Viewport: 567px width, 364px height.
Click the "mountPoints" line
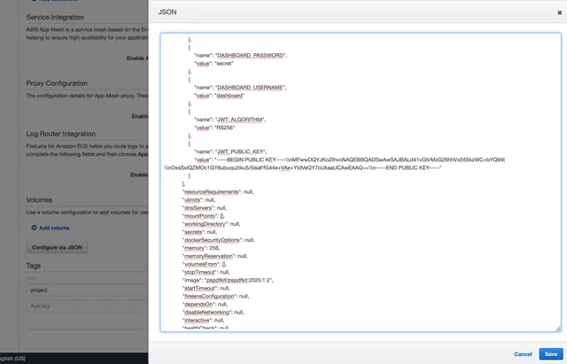click(204, 216)
